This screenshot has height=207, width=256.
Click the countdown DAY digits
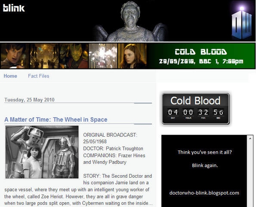pyautogui.click(x=173, y=112)
